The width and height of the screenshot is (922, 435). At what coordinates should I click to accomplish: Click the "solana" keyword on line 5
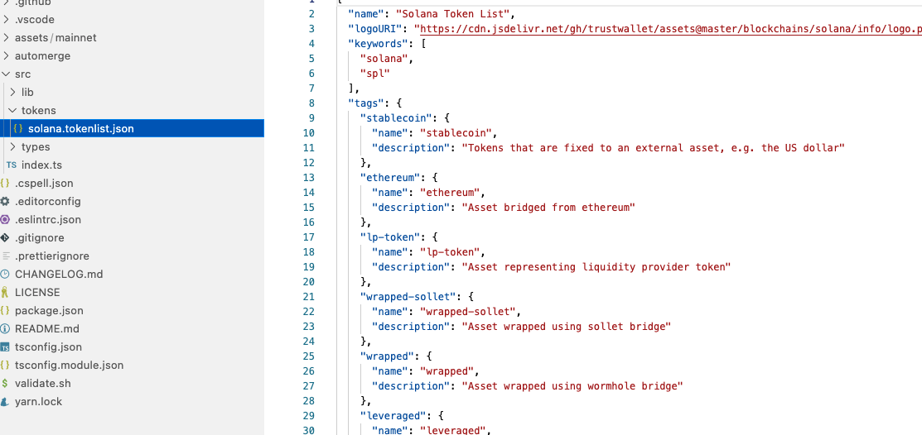pos(384,58)
